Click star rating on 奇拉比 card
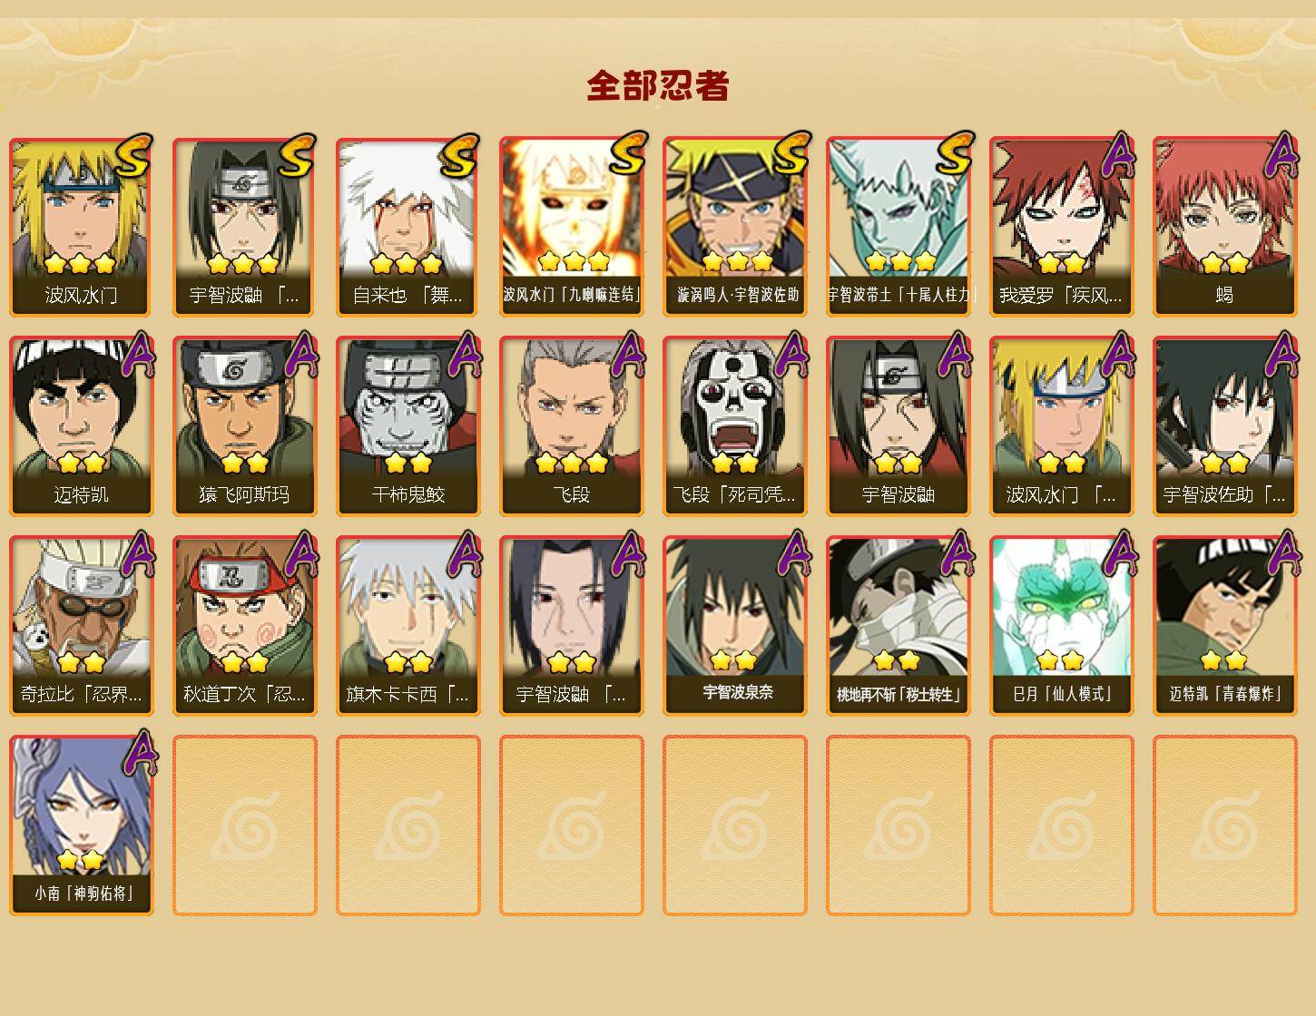The height and width of the screenshot is (1016, 1316). (x=82, y=662)
